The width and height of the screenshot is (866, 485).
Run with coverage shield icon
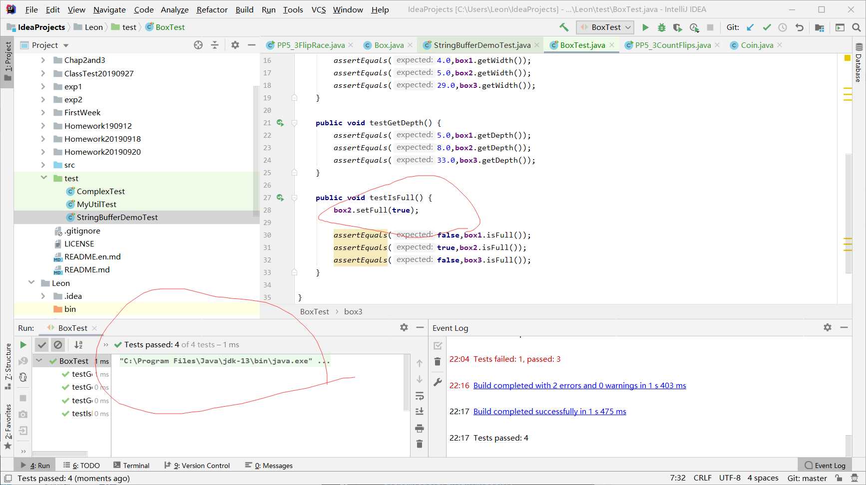tap(677, 27)
